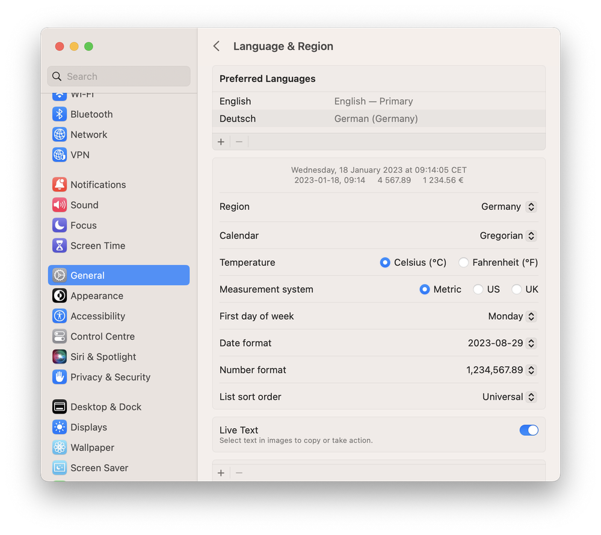The height and width of the screenshot is (535, 601).
Task: Open Appearance settings pane
Action: tap(119, 296)
